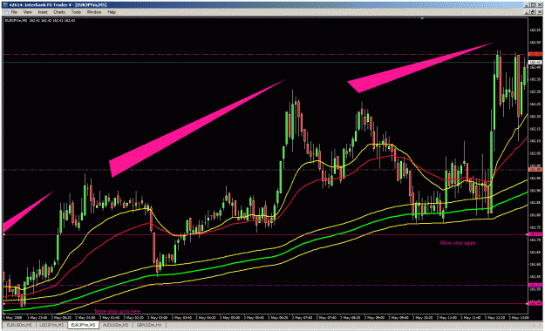The width and height of the screenshot is (545, 331).
Task: Switch to the USDJPYm,M5 chart tab
Action: coord(51,325)
